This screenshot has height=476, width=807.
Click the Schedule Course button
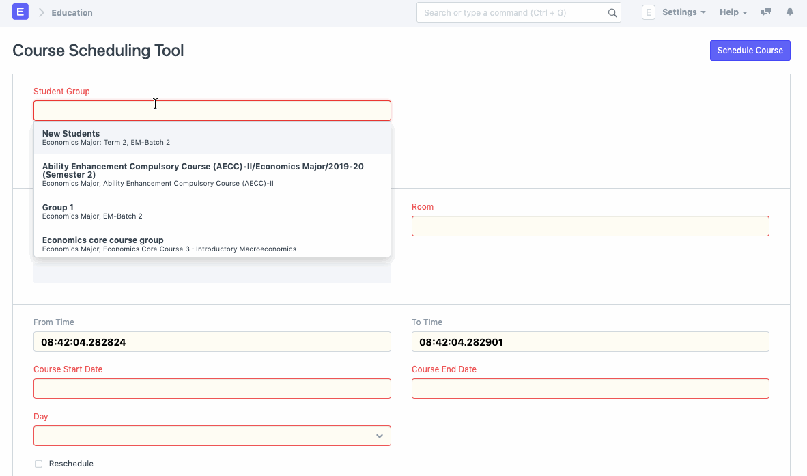(750, 50)
